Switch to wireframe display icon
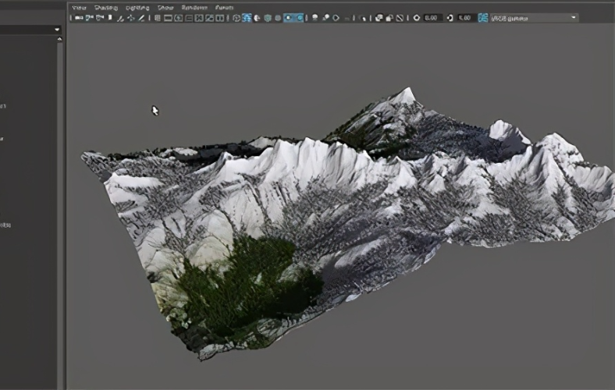Screen dimensions: 615x390 [236, 18]
